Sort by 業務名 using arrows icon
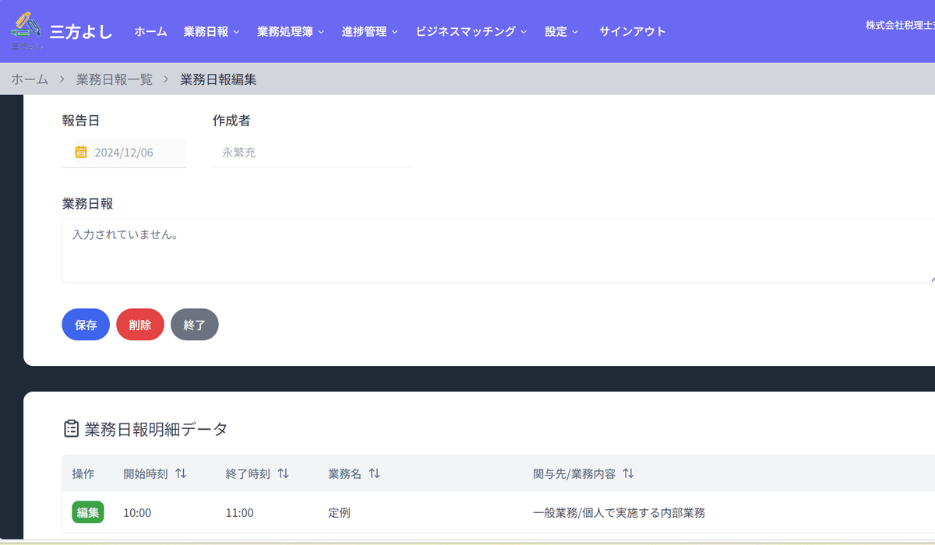 coord(374,473)
